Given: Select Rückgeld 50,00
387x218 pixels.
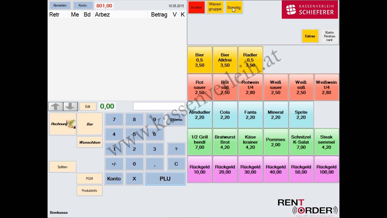Looking at the screenshot, I should pos(301,169).
